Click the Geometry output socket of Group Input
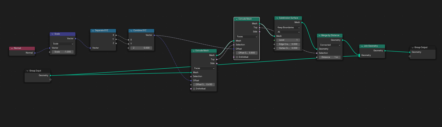This screenshot has height=127, width=442. coord(50,75)
